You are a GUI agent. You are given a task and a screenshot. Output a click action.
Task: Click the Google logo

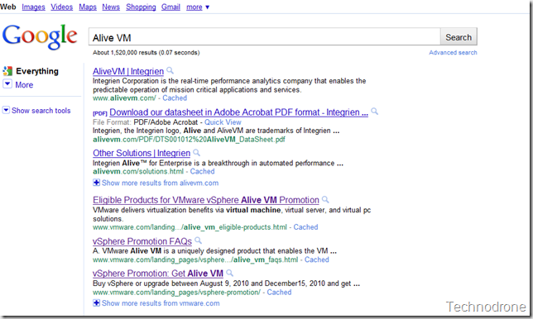tap(40, 36)
